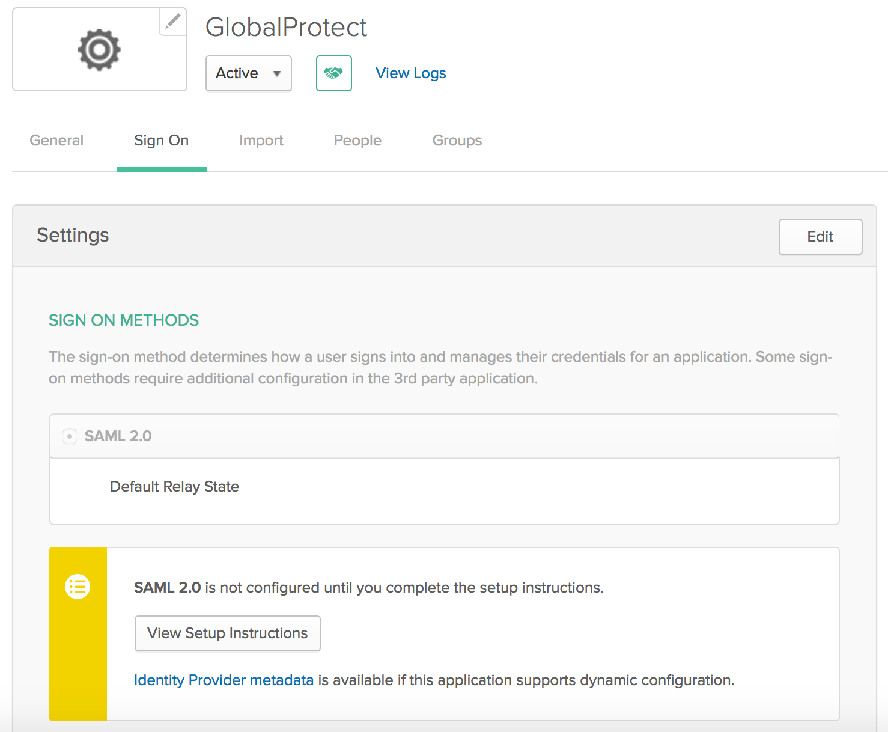Screen dimensions: 888x732
Task: Click the Settings panel heading
Action: 73,235
